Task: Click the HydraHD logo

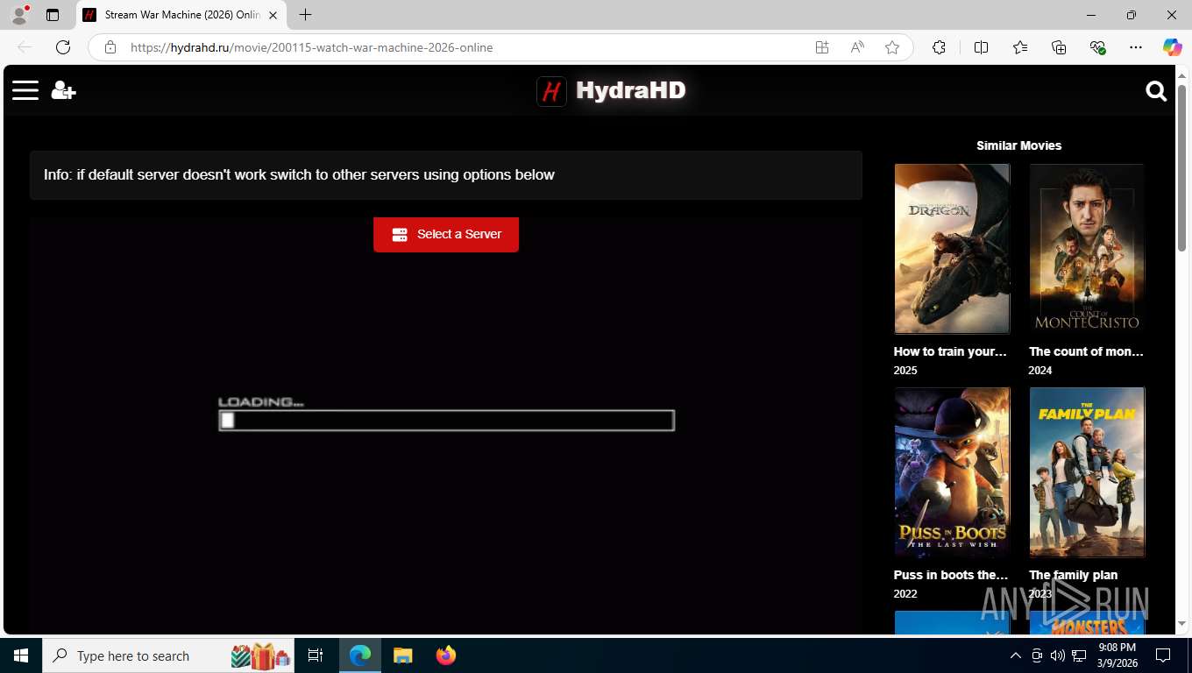Action: click(611, 90)
